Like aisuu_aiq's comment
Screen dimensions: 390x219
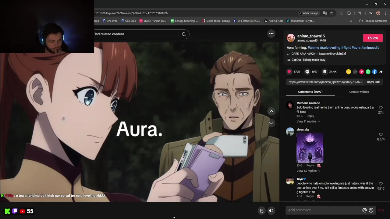(381, 134)
